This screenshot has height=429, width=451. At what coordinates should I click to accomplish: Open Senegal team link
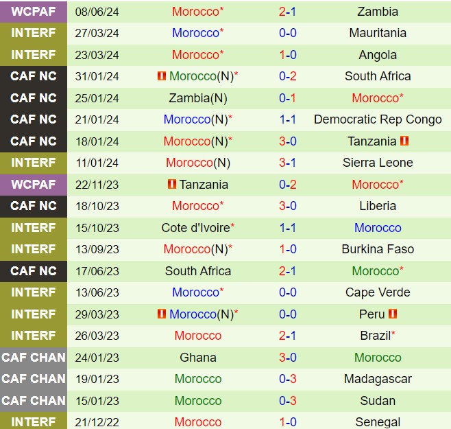click(x=378, y=422)
